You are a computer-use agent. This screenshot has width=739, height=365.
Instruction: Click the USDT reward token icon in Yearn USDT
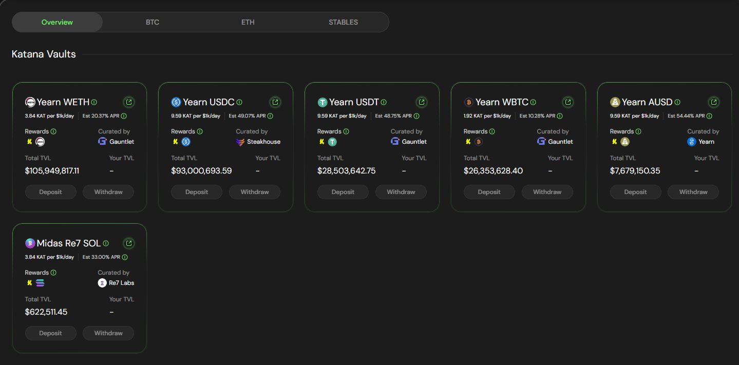coord(332,142)
